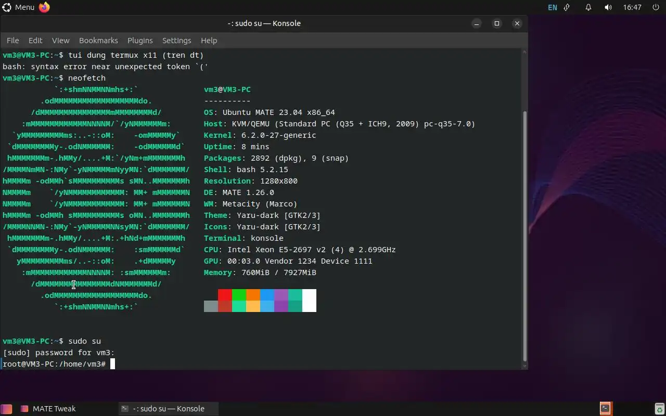Open the Plugins menu in Konsole

click(140, 40)
